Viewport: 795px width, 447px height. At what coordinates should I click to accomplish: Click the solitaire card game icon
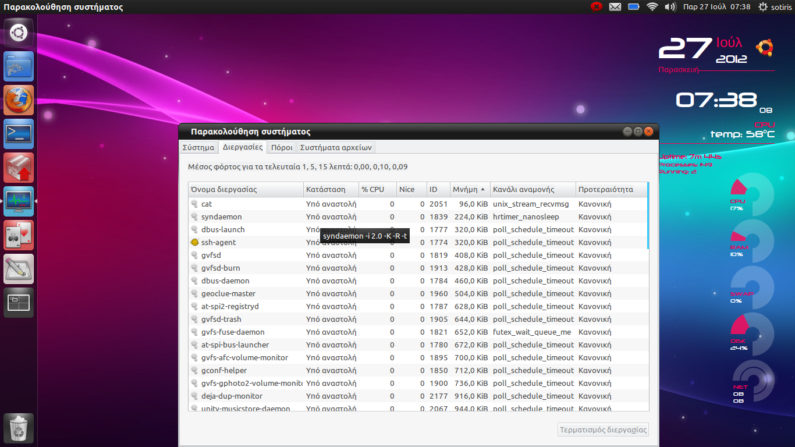(19, 235)
